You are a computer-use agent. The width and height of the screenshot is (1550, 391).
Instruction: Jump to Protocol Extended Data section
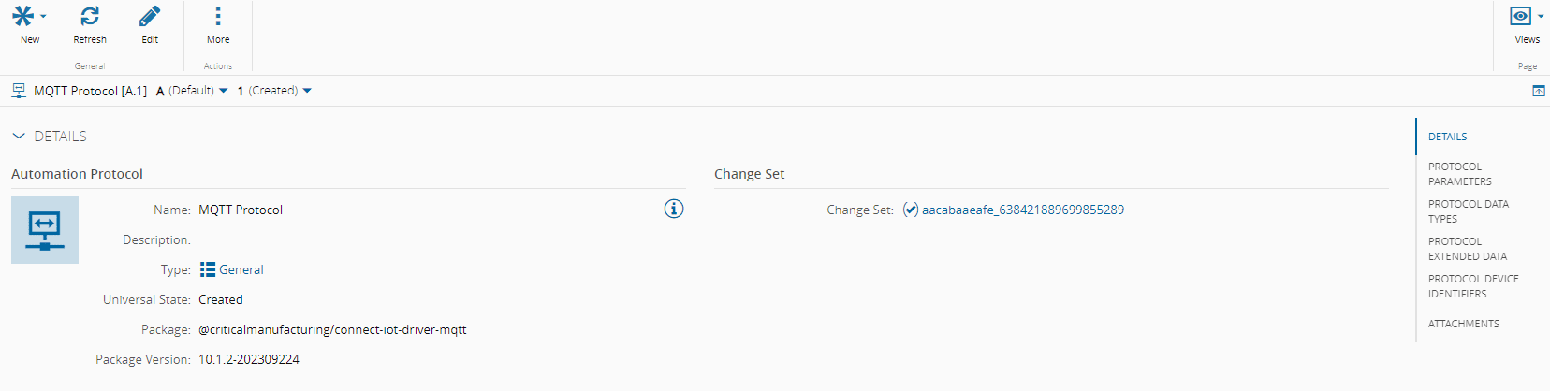[1467, 249]
